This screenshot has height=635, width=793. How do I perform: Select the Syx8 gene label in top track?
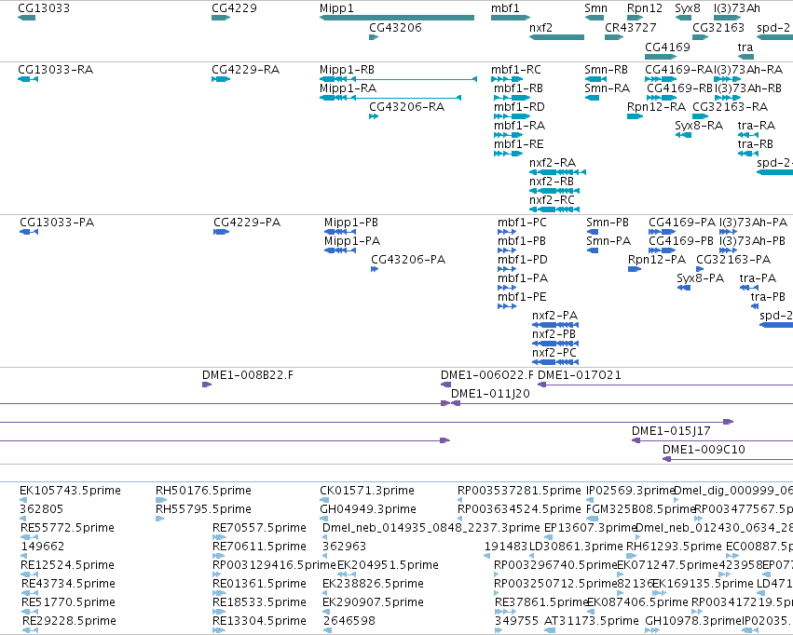[x=688, y=8]
